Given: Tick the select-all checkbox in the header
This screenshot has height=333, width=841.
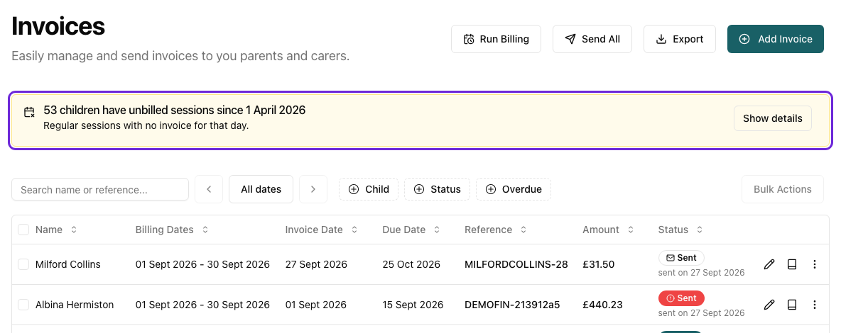Looking at the screenshot, I should [x=23, y=230].
